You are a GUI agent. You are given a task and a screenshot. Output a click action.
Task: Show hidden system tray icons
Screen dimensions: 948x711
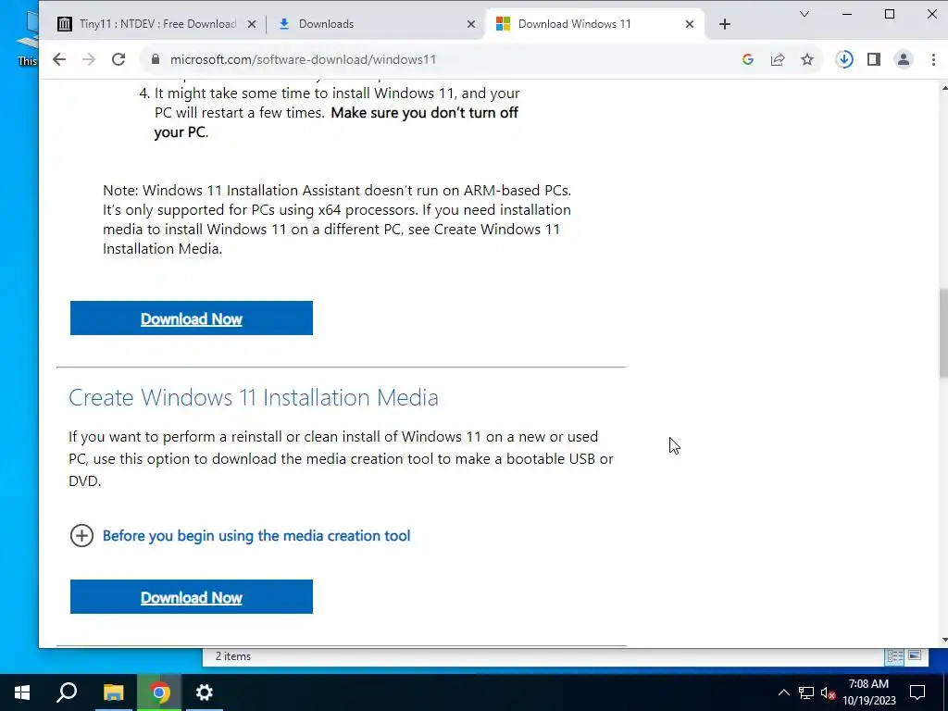783,692
